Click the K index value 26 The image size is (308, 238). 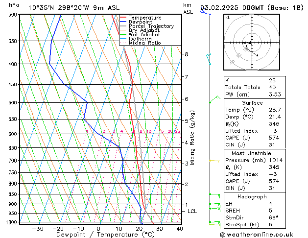pos(272,80)
